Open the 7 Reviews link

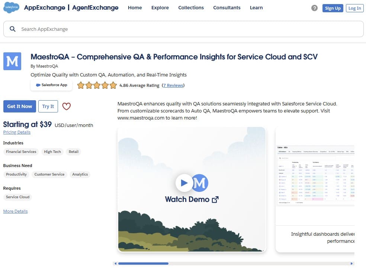click(173, 85)
